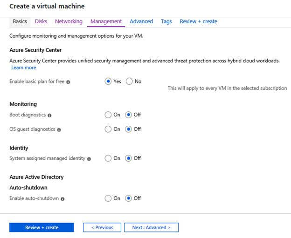291x238 pixels.
Task: Select the Management tab
Action: tap(106, 21)
